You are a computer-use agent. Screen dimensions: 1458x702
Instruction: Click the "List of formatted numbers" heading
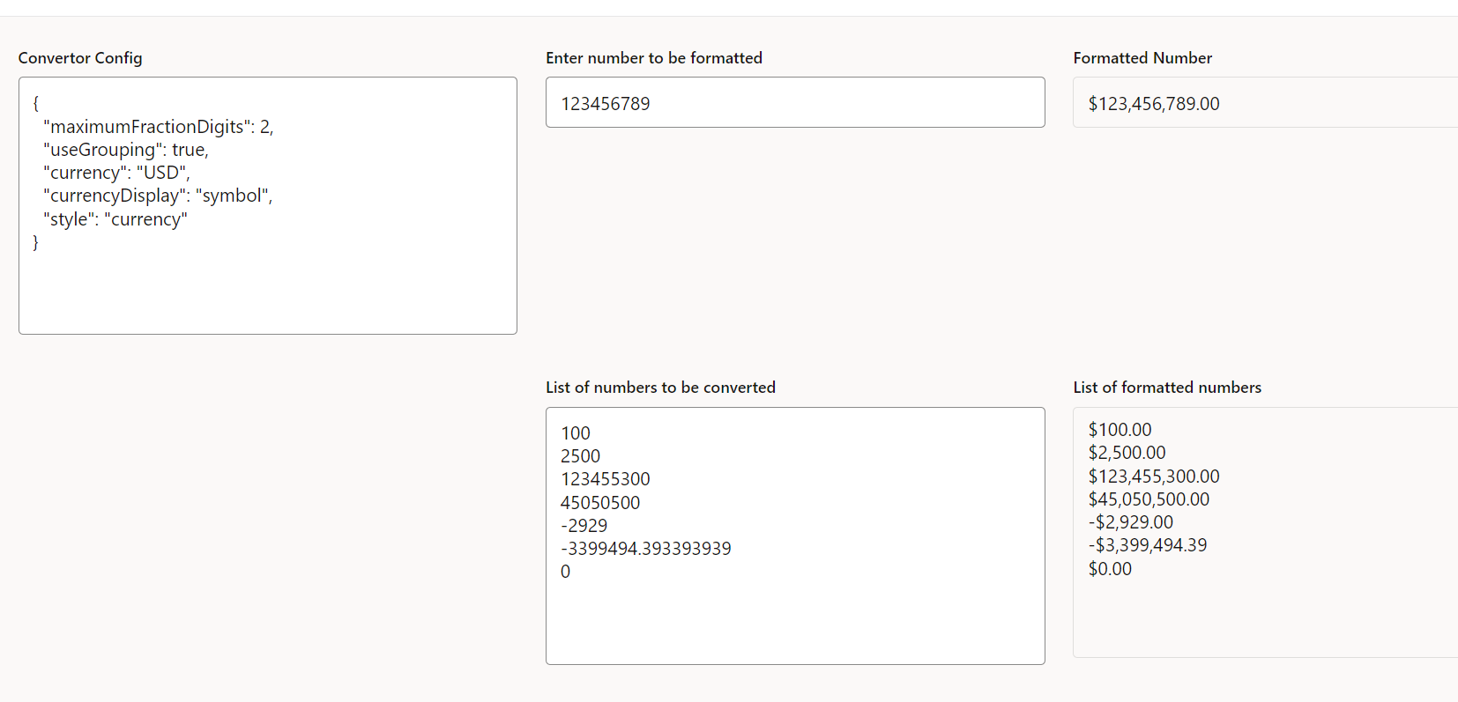[x=1167, y=387]
